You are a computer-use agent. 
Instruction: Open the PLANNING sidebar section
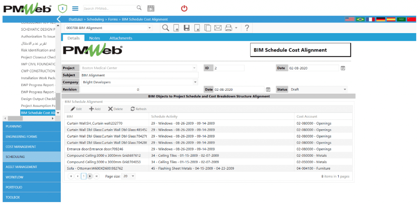tap(32, 126)
